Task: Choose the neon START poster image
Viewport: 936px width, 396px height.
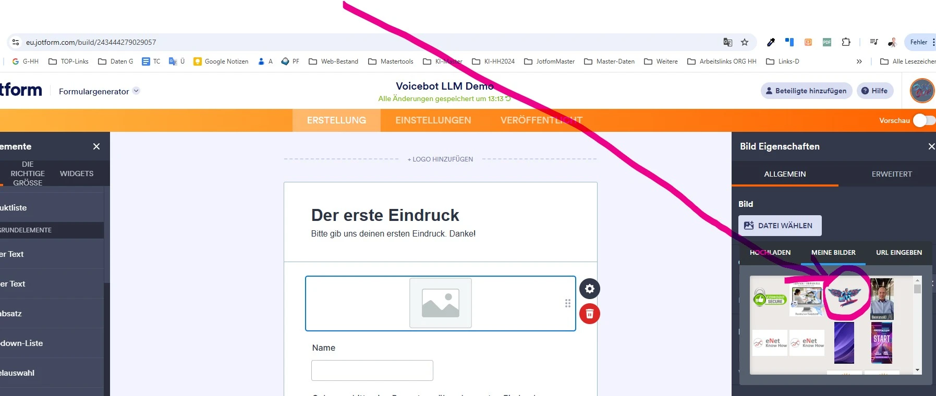Action: tap(882, 342)
